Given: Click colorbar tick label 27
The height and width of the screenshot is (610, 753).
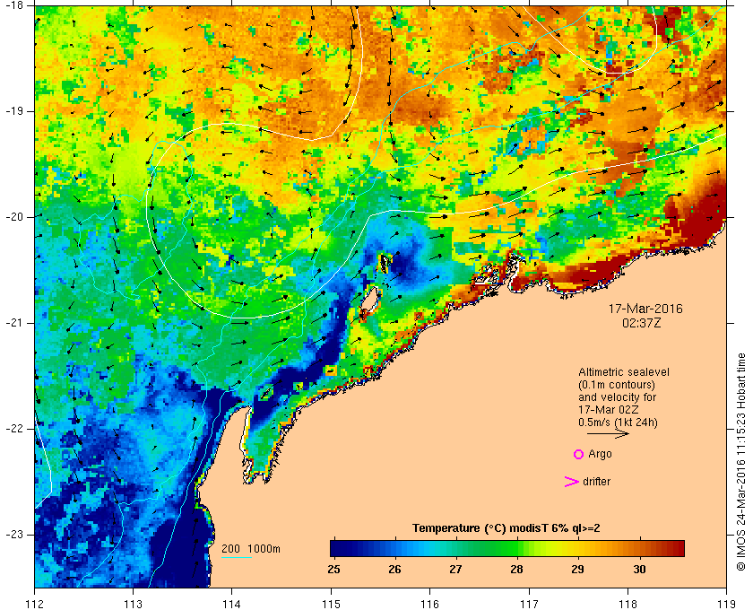Looking at the screenshot, I should click(x=455, y=570).
